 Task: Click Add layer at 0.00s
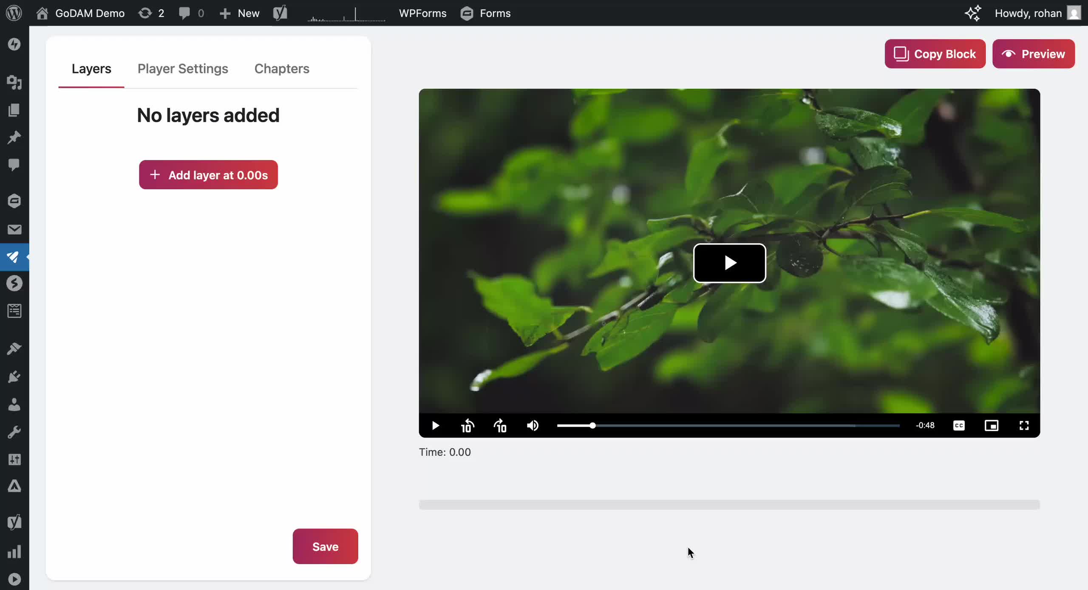click(x=208, y=174)
